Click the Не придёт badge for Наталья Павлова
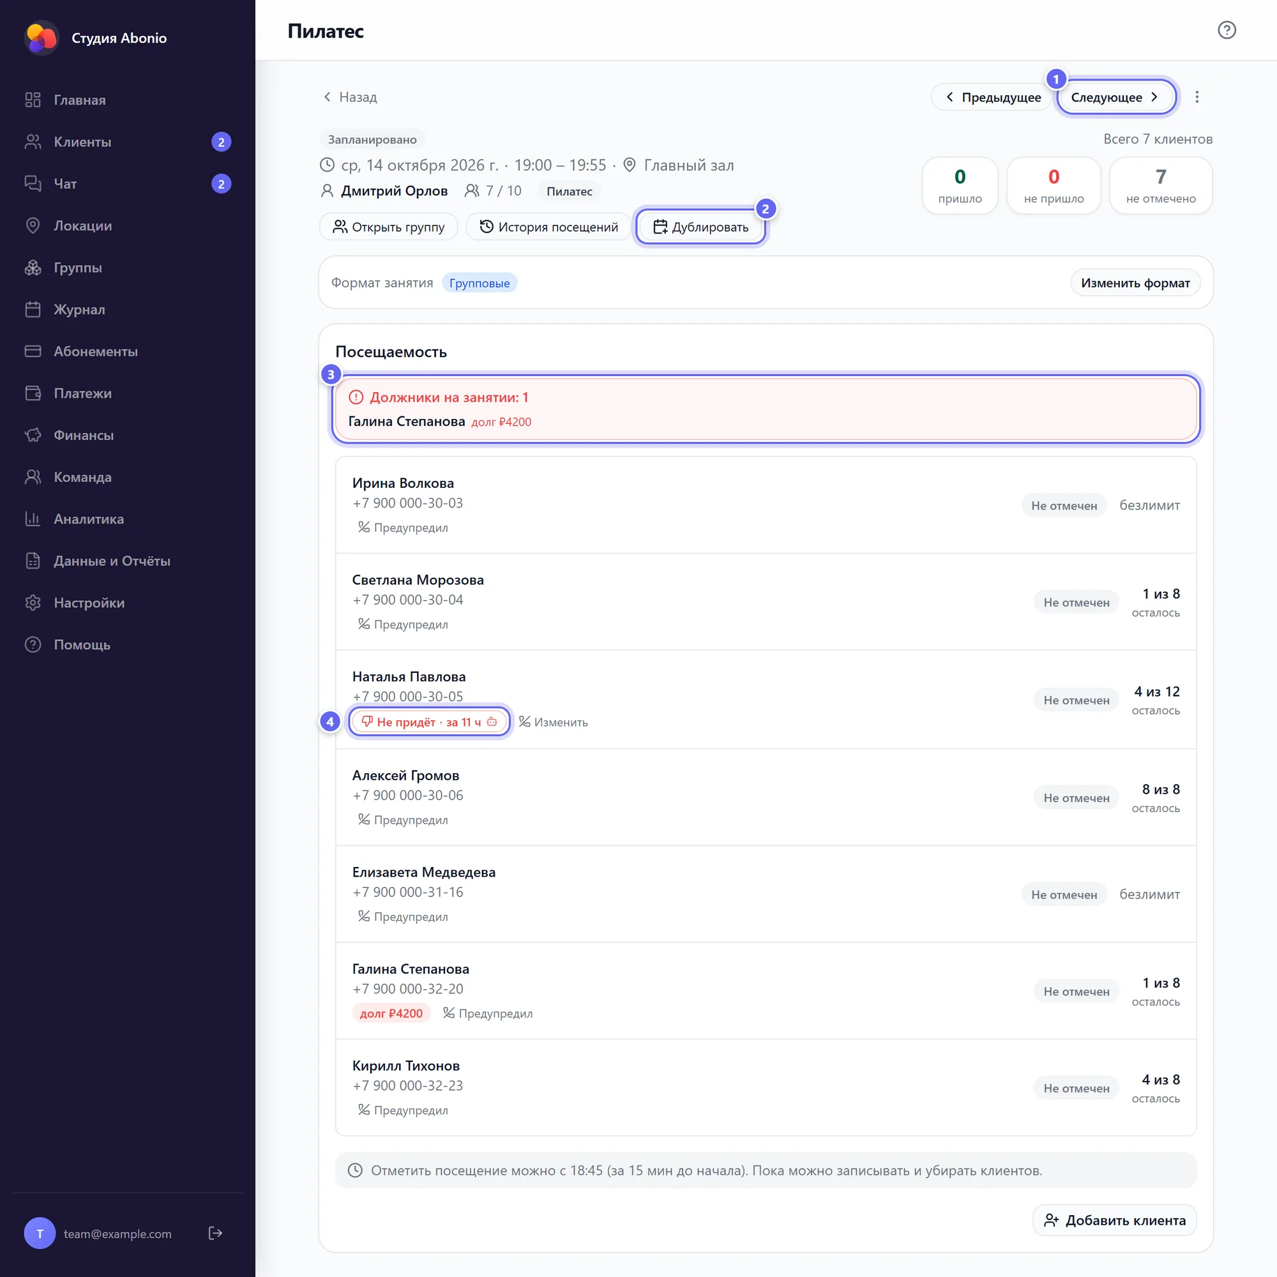Viewport: 1277px width, 1277px height. [x=429, y=722]
